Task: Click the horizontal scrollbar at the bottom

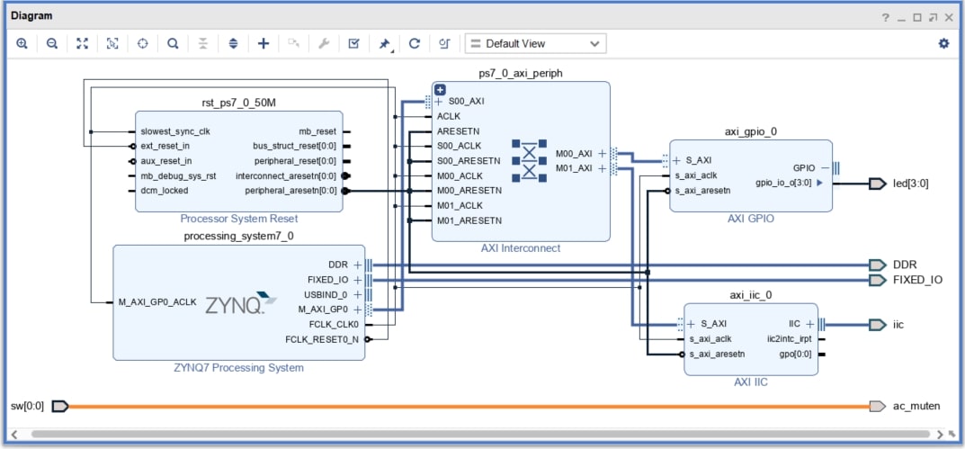Action: (x=480, y=435)
